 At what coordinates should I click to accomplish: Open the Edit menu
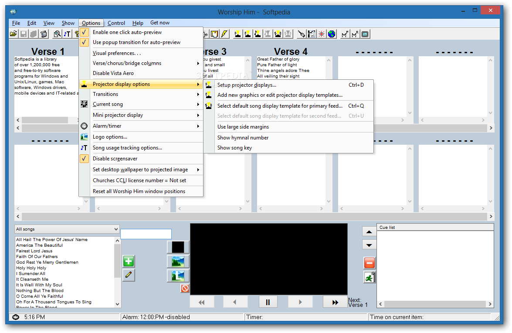[32, 23]
